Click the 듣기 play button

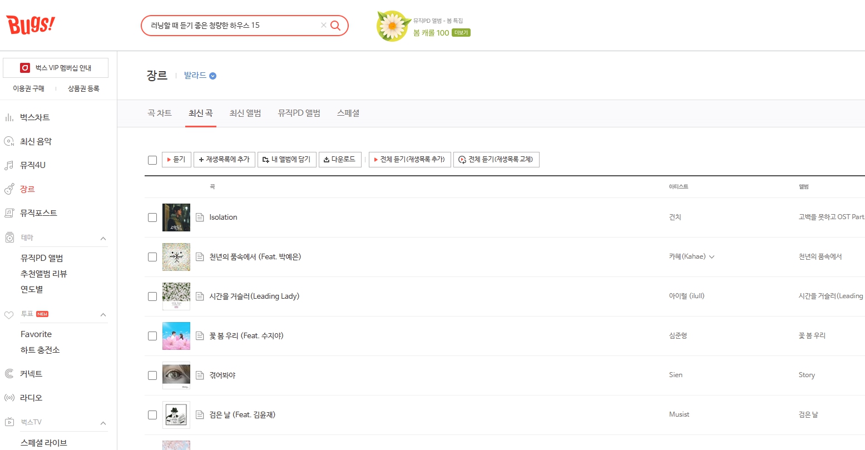[x=176, y=160]
